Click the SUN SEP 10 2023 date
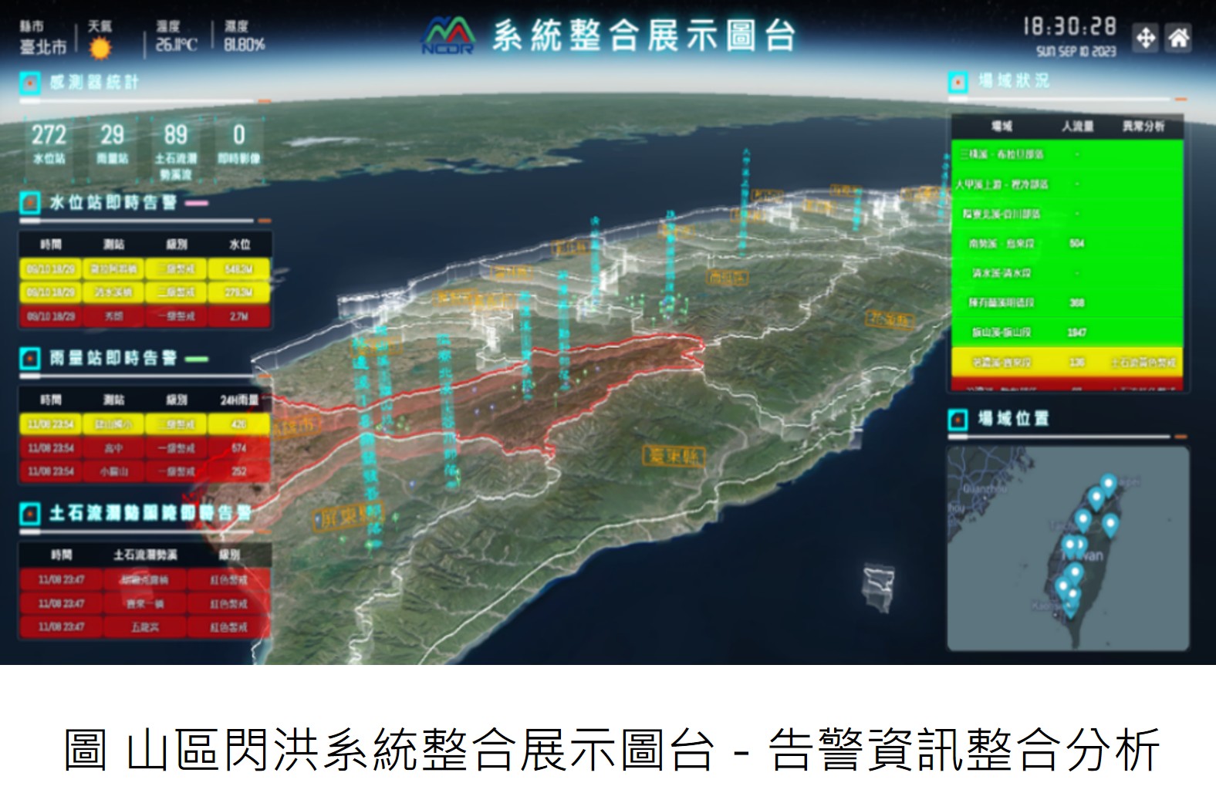Viewport: 1216px width, 810px height. [x=1076, y=52]
